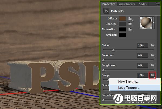This screenshot has width=162, height=109.
Task: Pick the black Ambient color swatch
Action: (x=123, y=35)
